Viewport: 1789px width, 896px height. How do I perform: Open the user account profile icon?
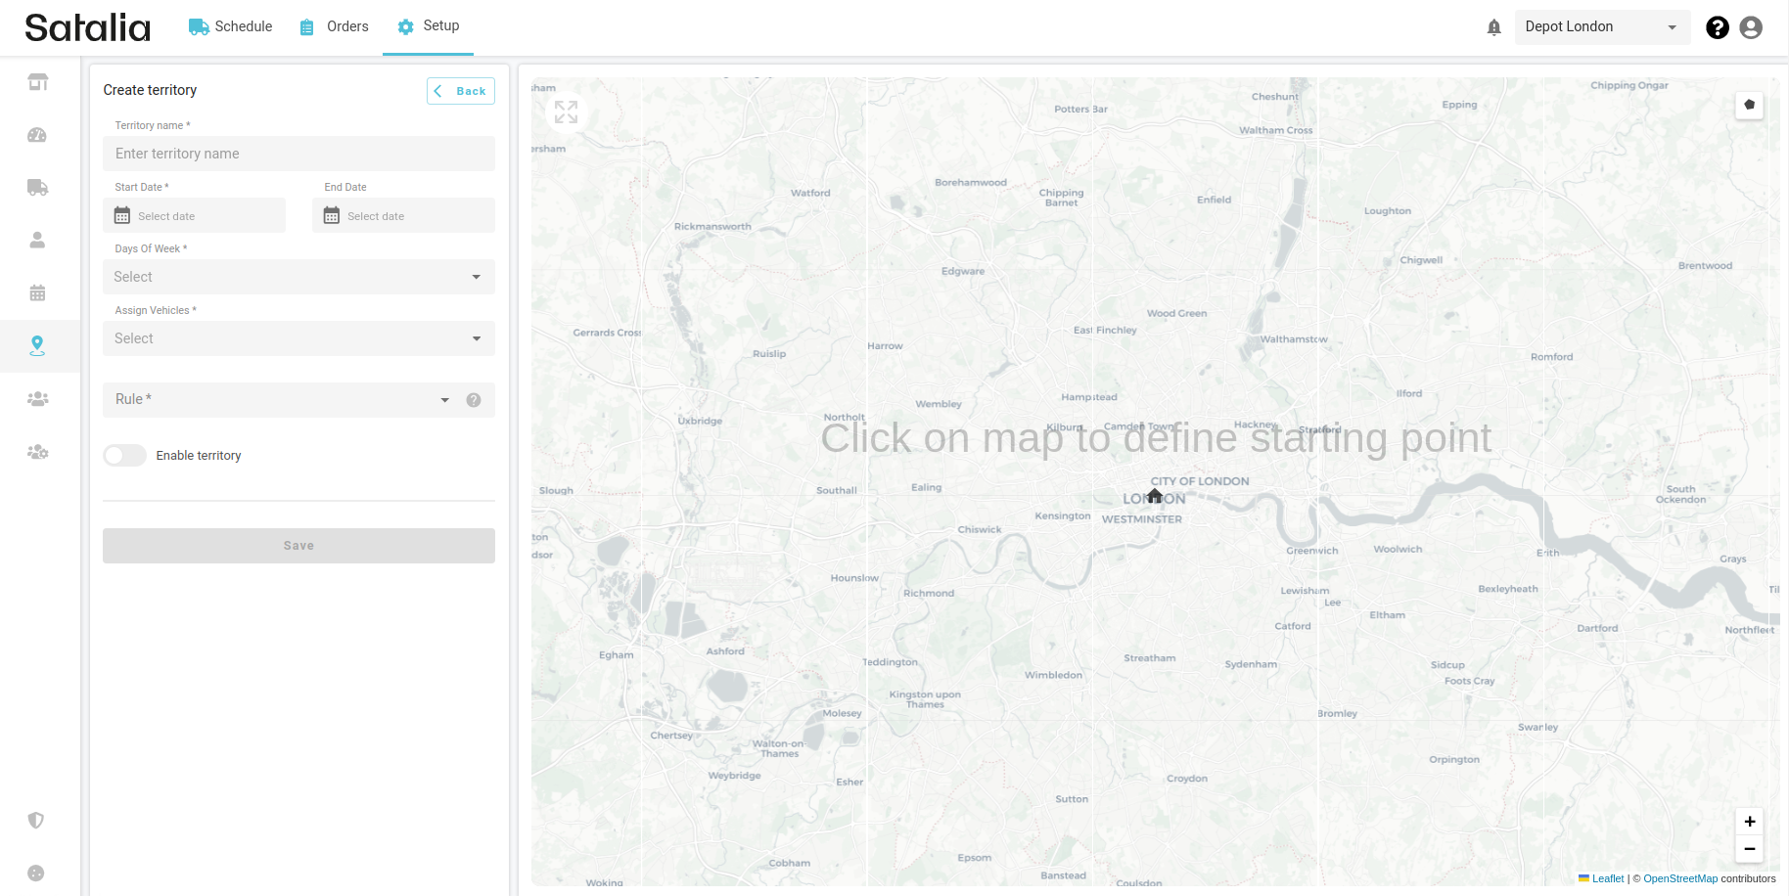(1751, 27)
